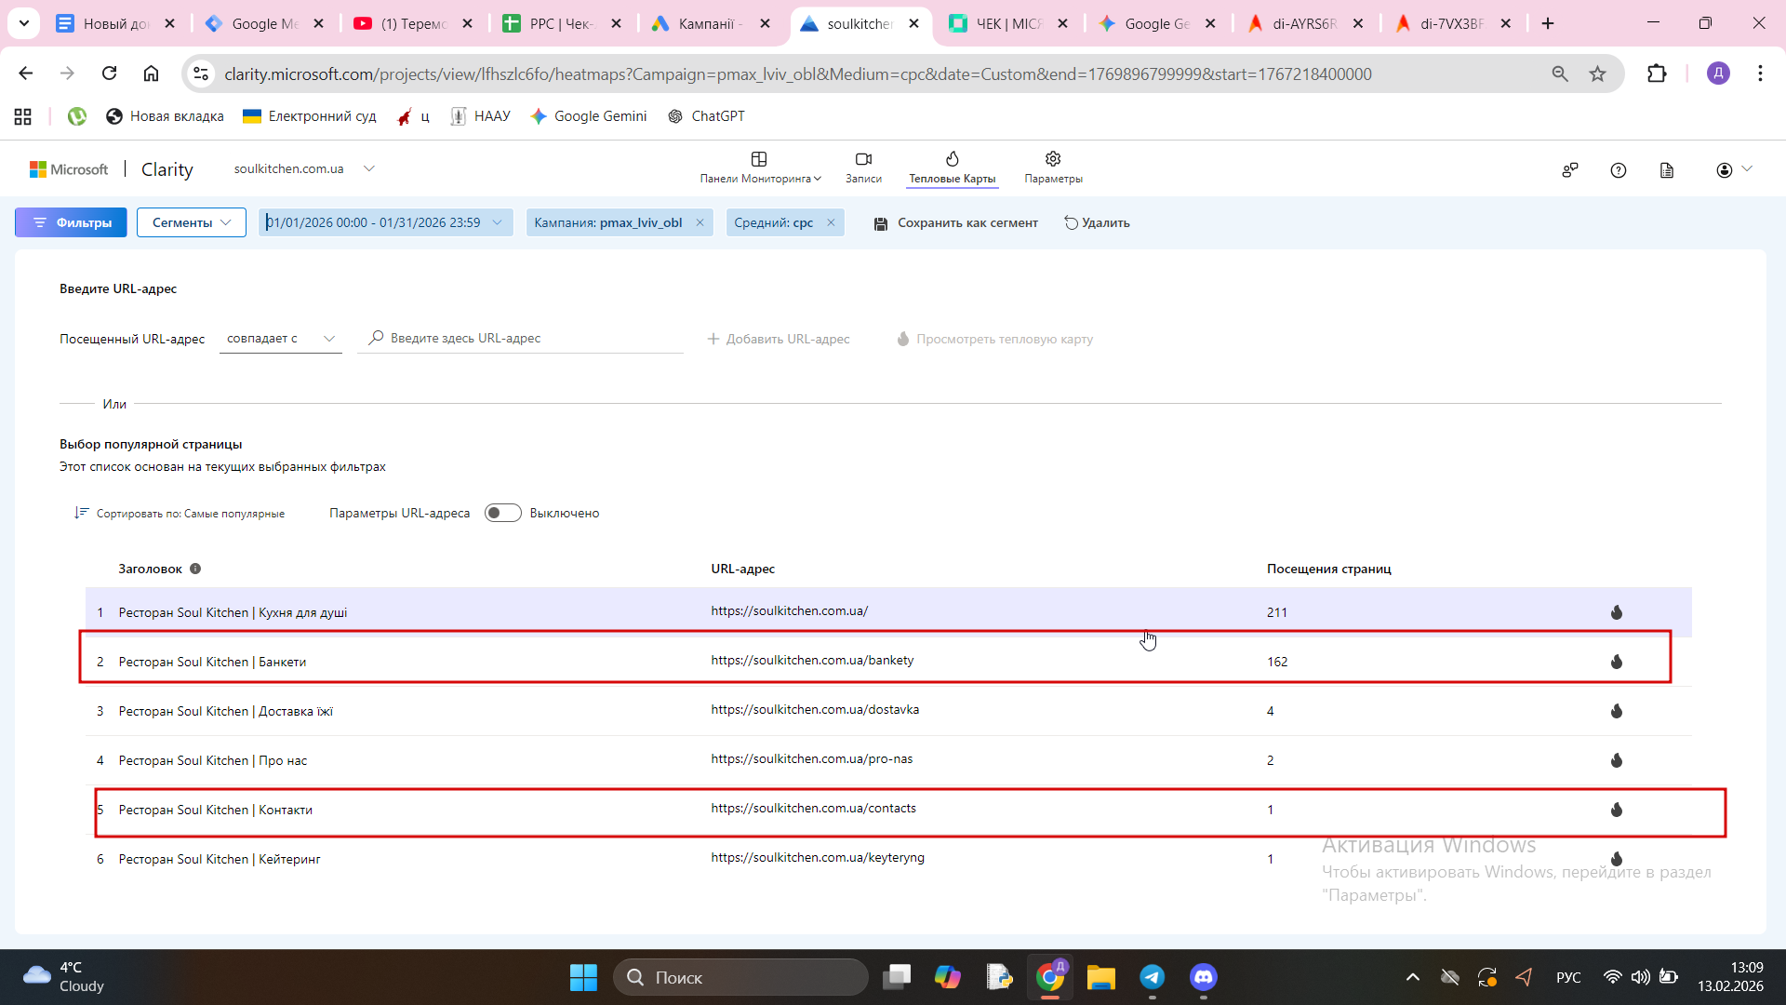Click the Заголовок info icon
This screenshot has height=1005, width=1786.
195,569
